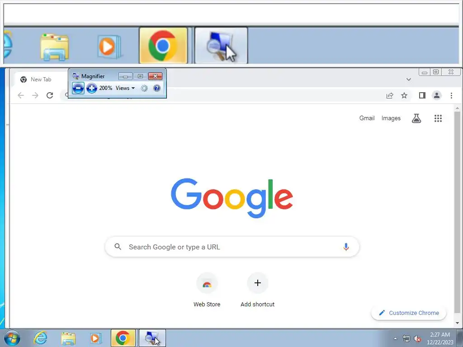
Task: Click the search magnifier icon in searchbox
Action: 118,247
